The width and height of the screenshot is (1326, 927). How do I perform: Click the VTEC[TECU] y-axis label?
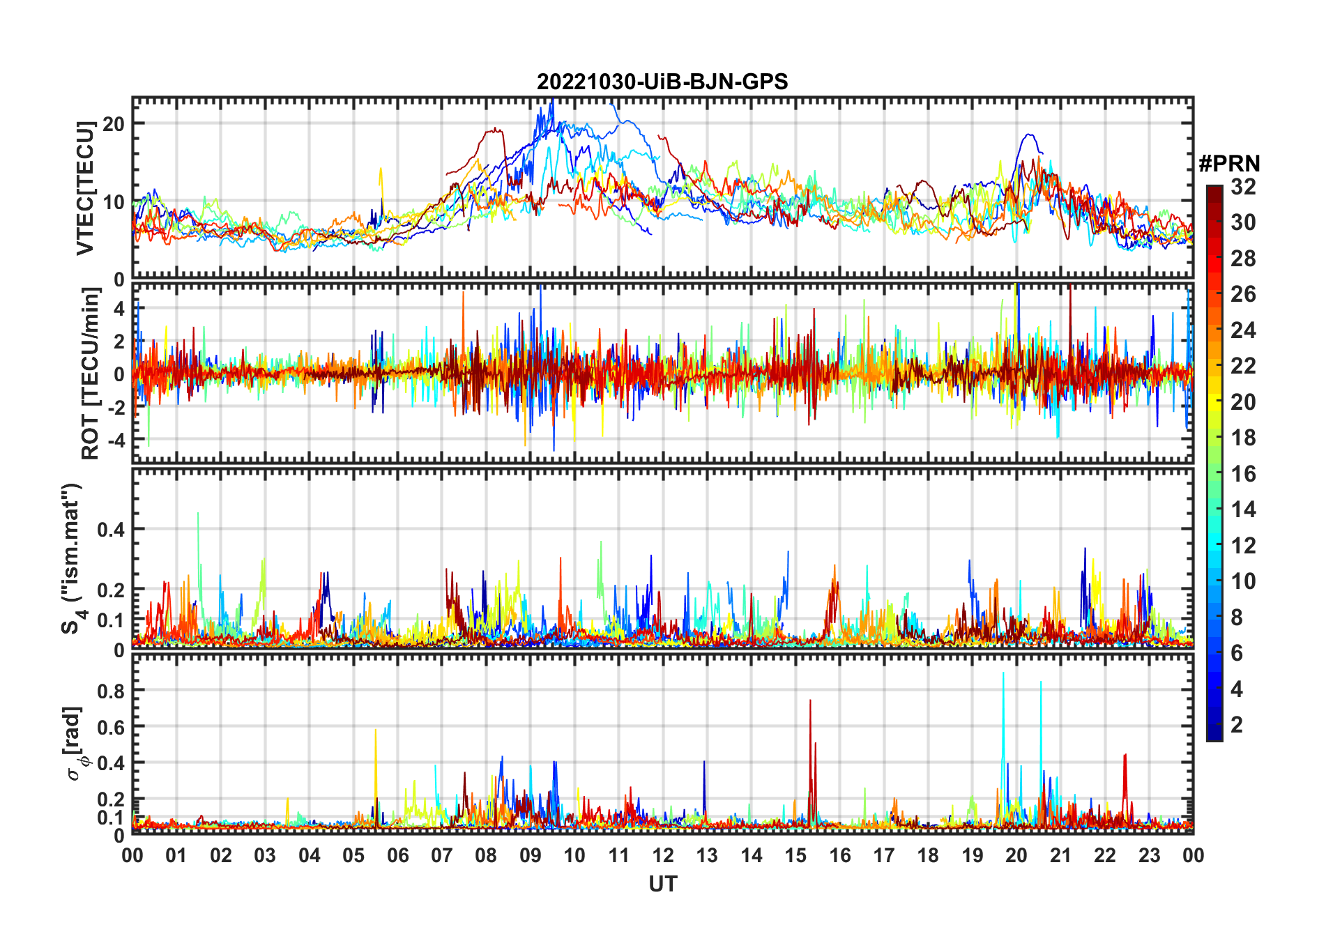[86, 188]
